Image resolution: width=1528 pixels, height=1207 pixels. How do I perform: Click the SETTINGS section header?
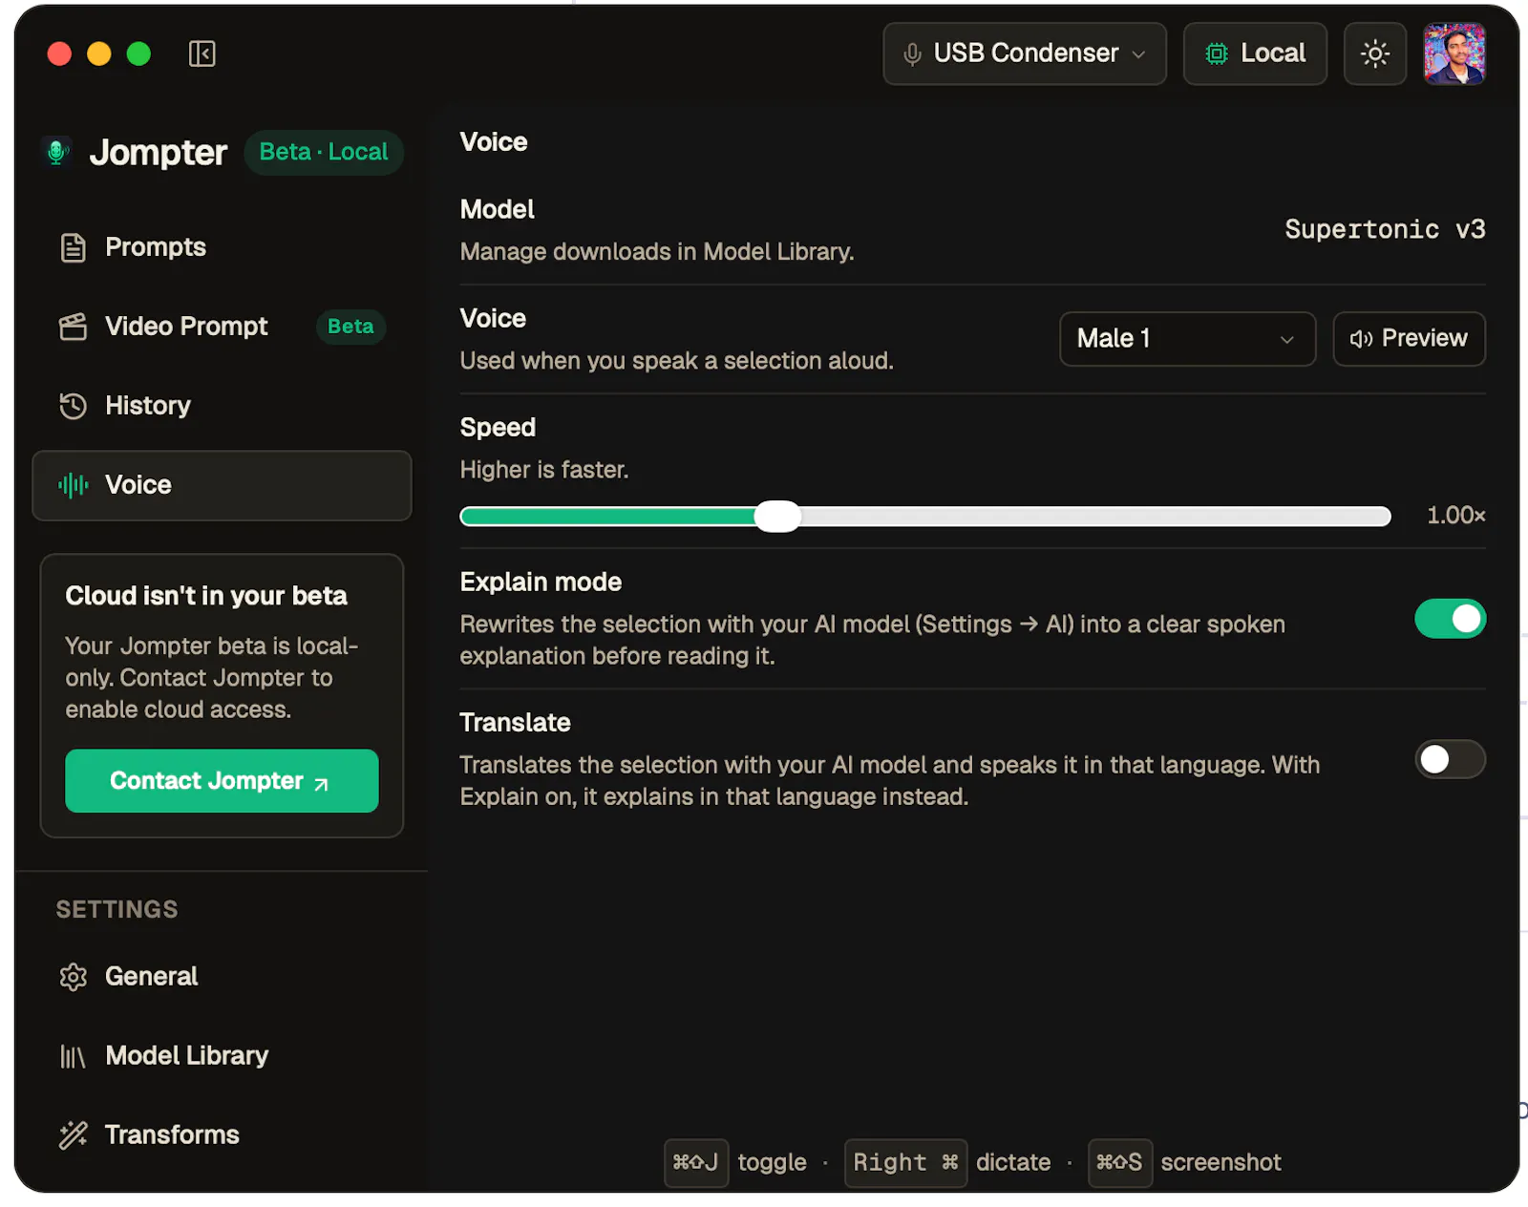[117, 909]
